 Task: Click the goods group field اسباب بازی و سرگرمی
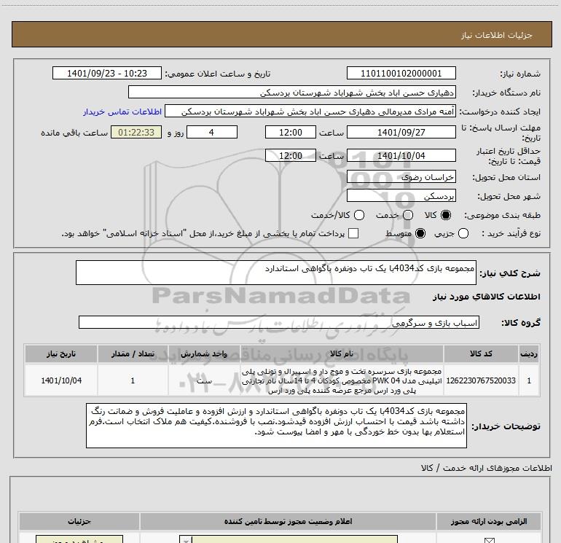279,322
